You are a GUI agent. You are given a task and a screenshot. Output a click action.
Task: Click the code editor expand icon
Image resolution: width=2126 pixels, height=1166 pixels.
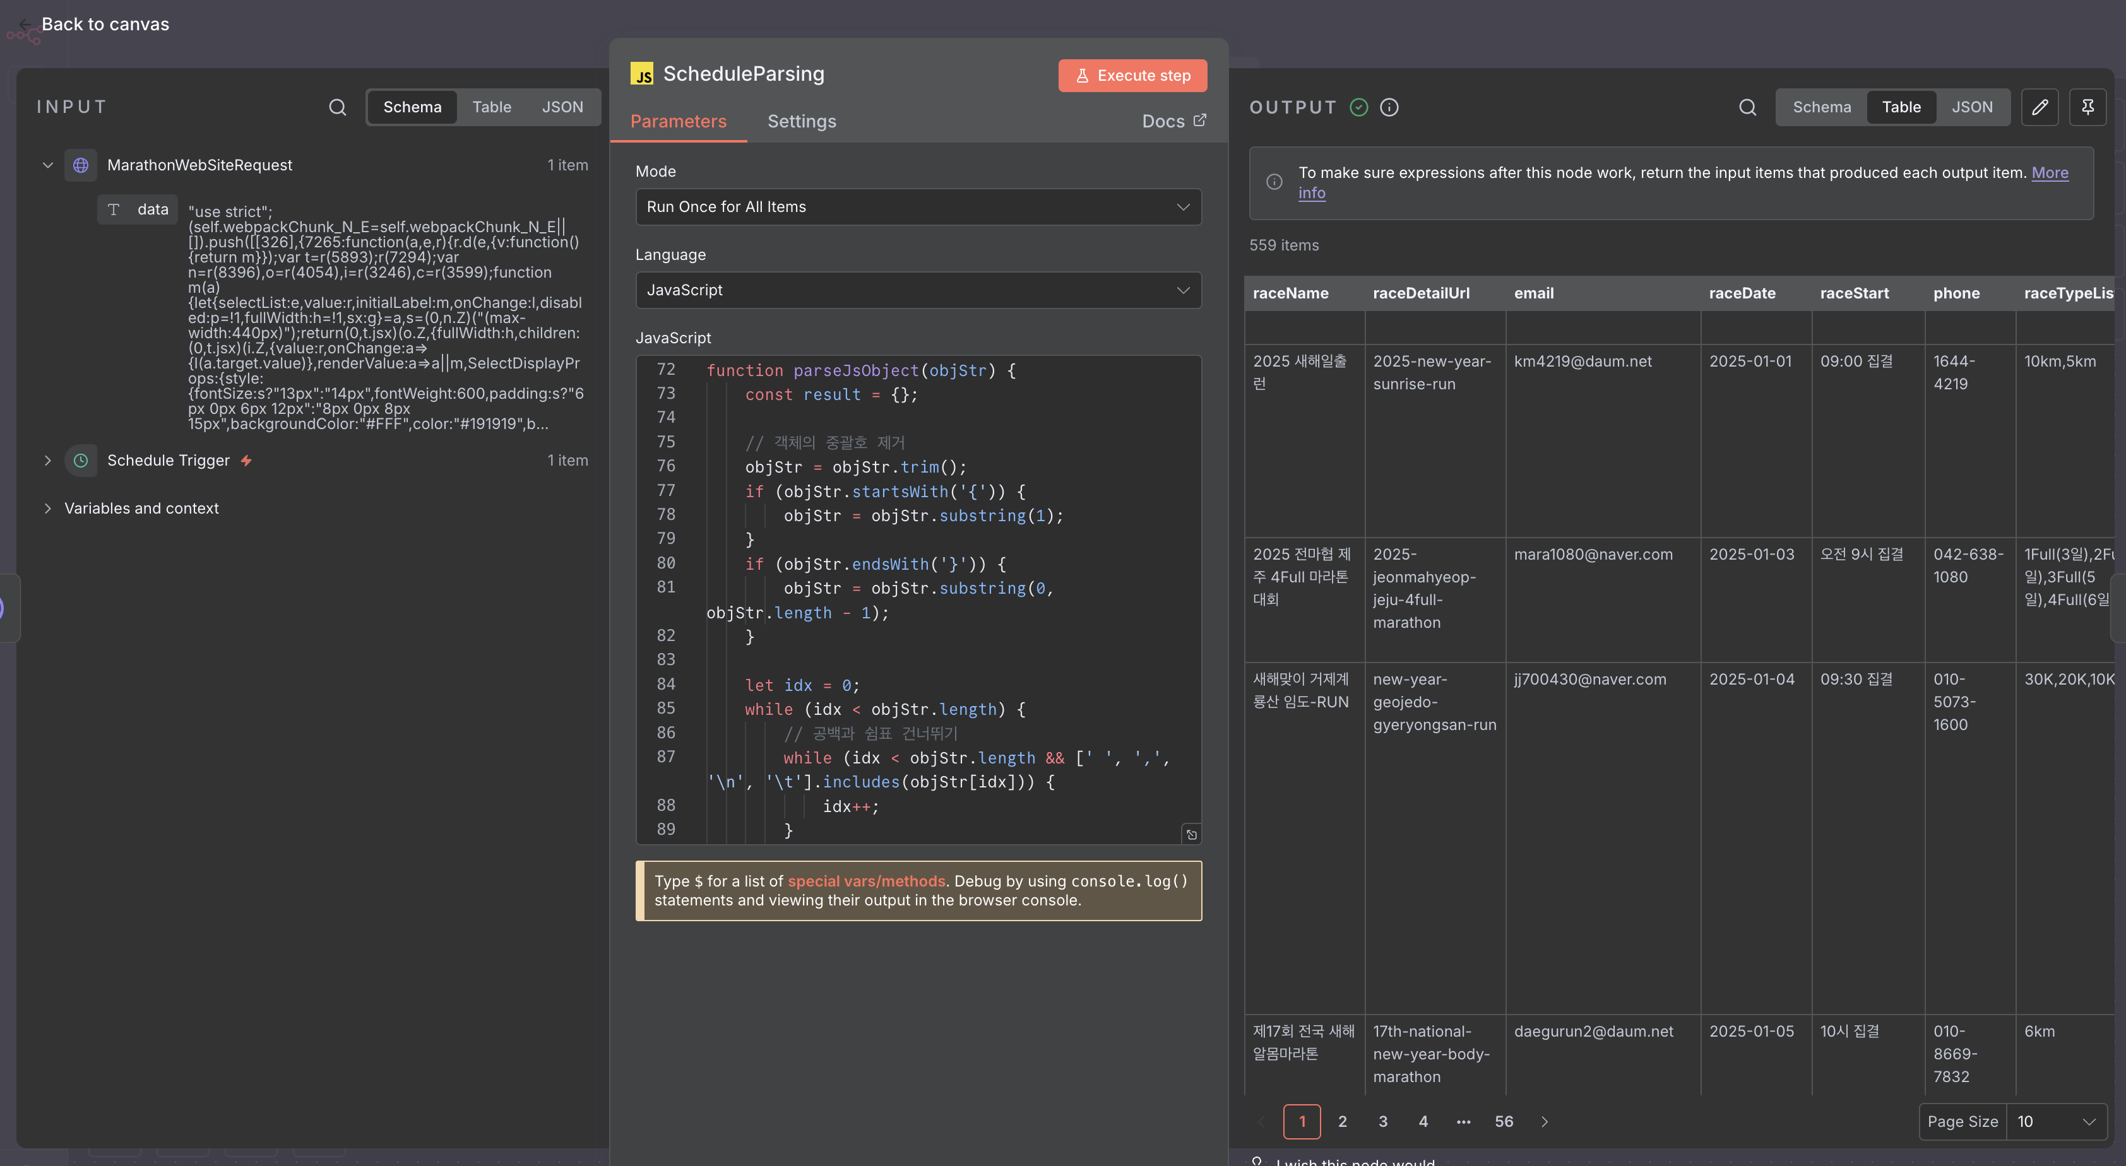[1191, 834]
